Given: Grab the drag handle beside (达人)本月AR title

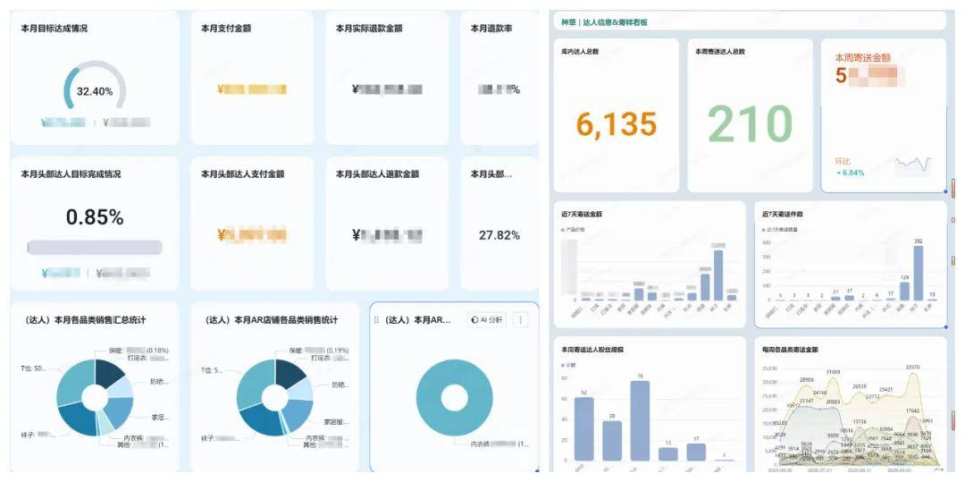Looking at the screenshot, I should tap(376, 319).
